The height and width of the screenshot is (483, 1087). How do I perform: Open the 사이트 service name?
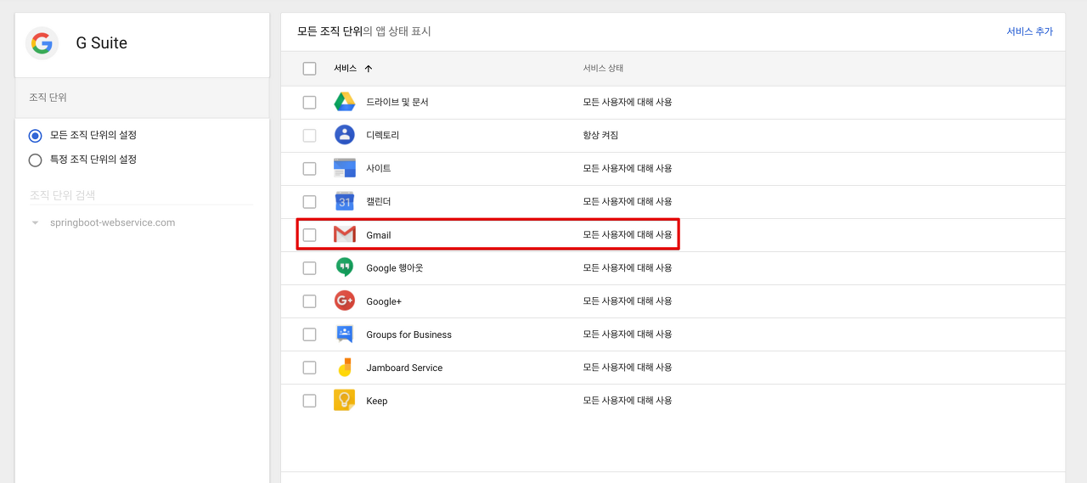[x=379, y=168]
